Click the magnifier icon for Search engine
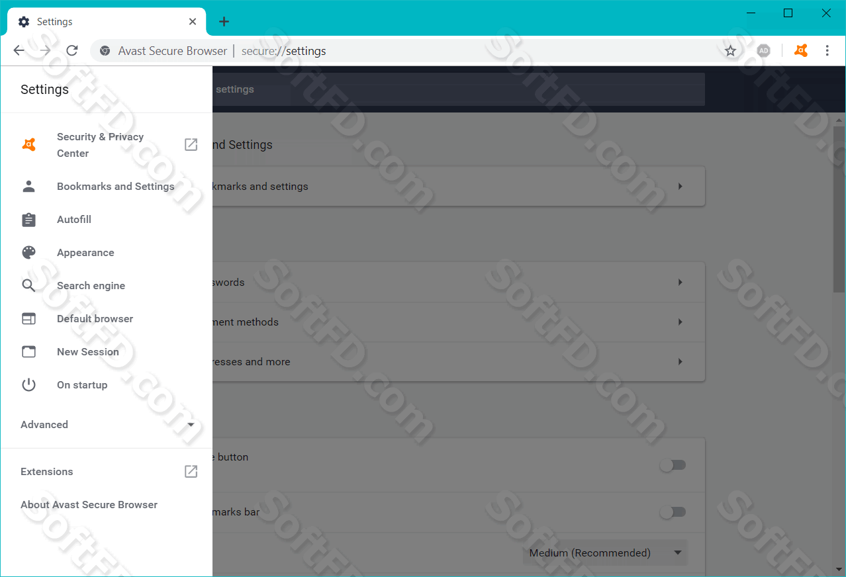The image size is (846, 577). tap(28, 285)
